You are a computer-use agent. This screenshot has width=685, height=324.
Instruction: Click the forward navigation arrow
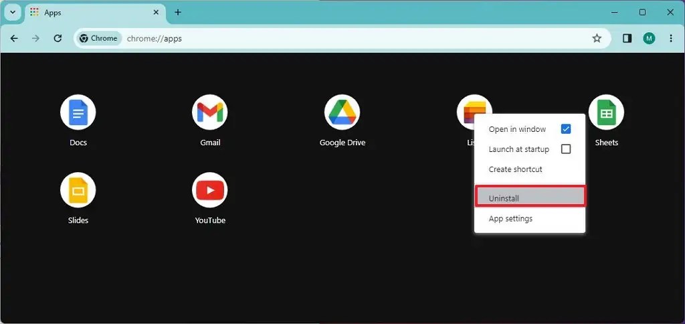point(36,38)
